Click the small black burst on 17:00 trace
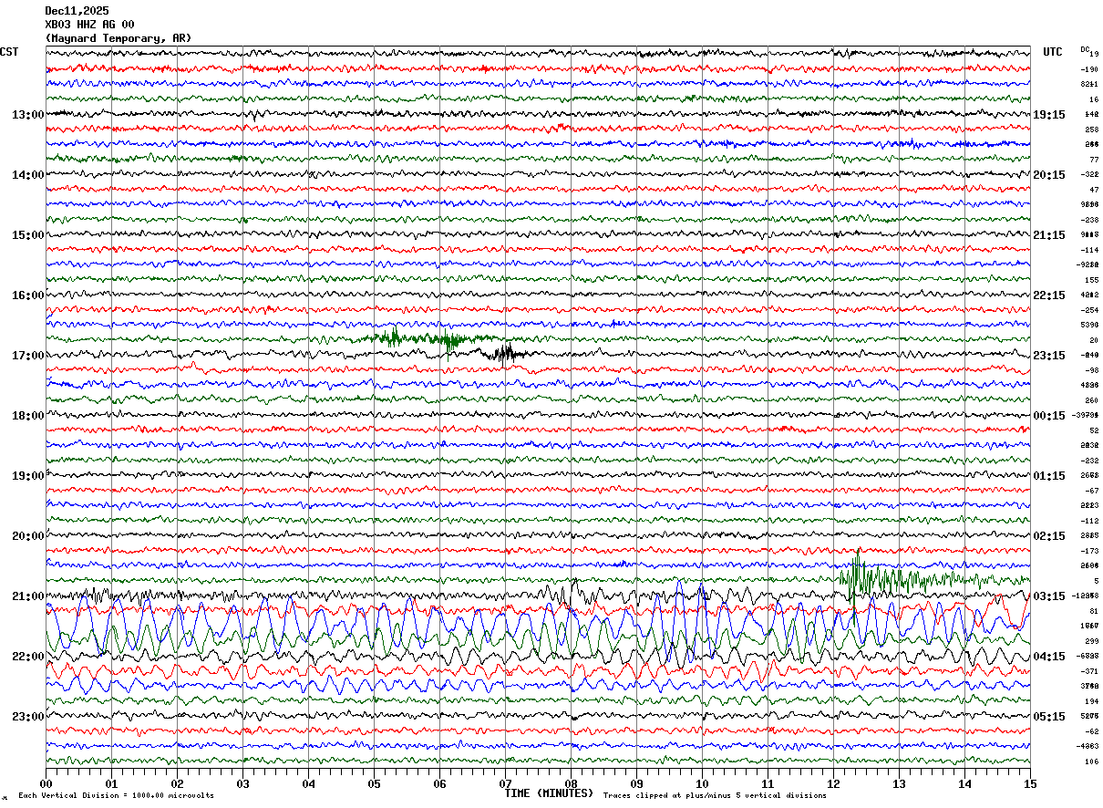 tap(502, 354)
